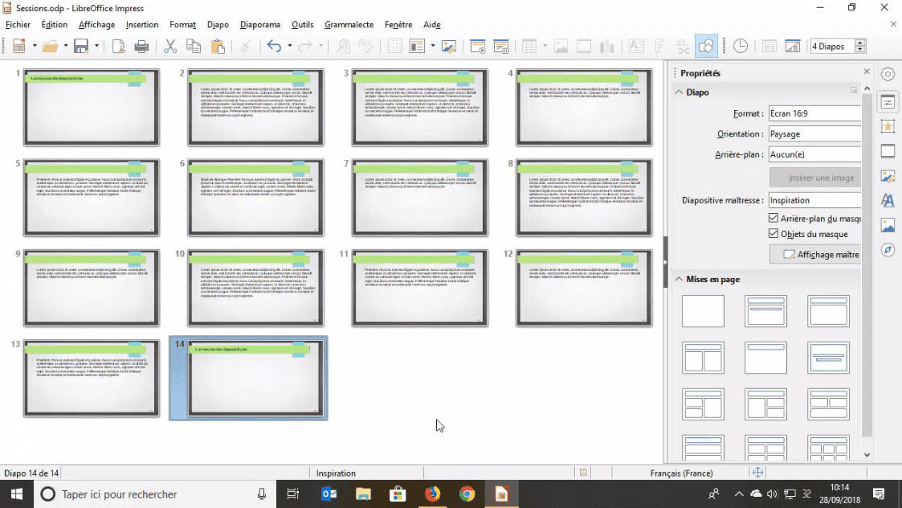The height and width of the screenshot is (508, 902).
Task: Insert an image using the toolbar icon
Action: click(x=561, y=46)
